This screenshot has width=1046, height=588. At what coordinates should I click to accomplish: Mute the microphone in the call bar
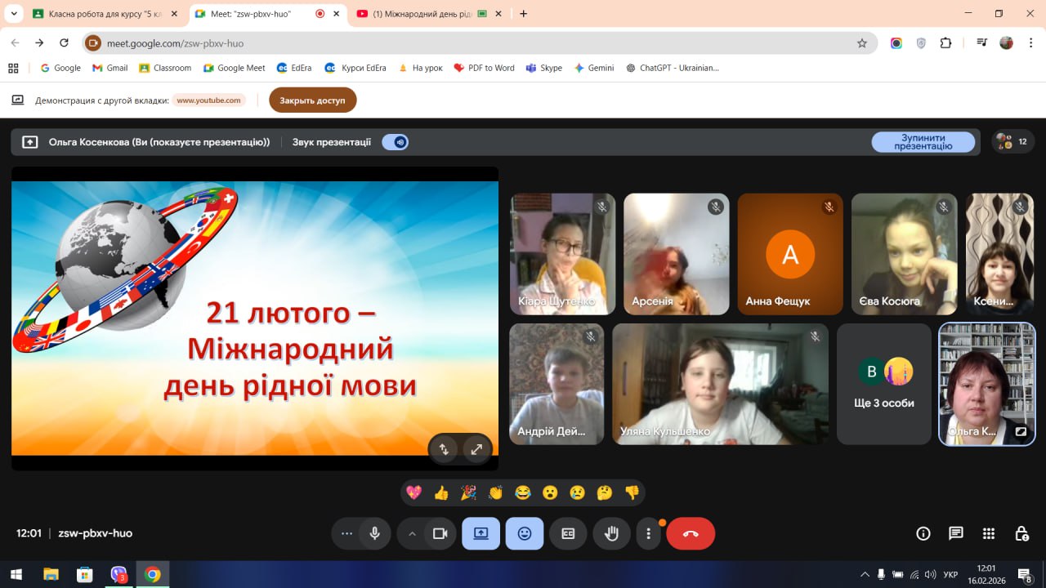point(374,533)
